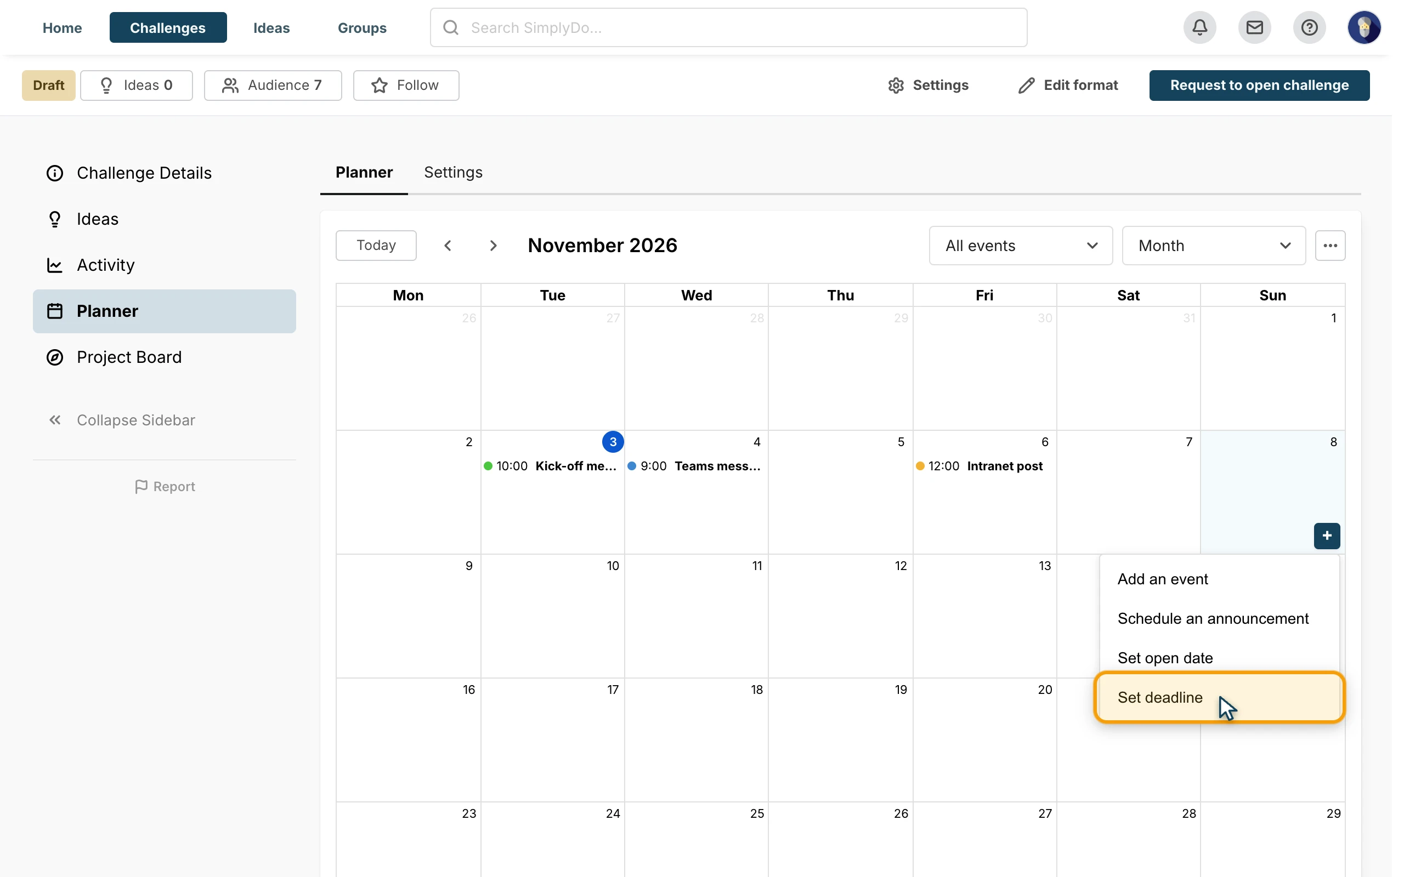Image resolution: width=1404 pixels, height=877 pixels.
Task: Open the help question mark icon
Action: pos(1309,27)
